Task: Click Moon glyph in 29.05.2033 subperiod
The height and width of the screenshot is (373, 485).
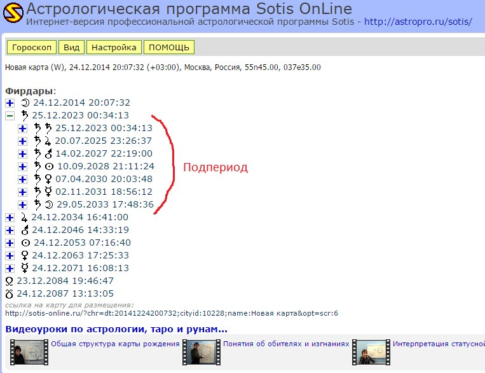Action: click(x=49, y=204)
